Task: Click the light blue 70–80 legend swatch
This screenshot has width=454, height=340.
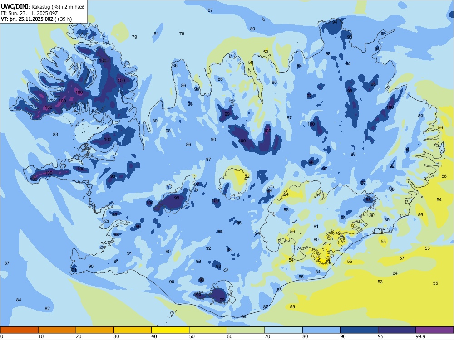Action: click(283, 330)
